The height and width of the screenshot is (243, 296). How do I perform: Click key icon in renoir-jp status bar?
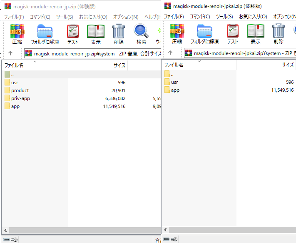pos(14,240)
